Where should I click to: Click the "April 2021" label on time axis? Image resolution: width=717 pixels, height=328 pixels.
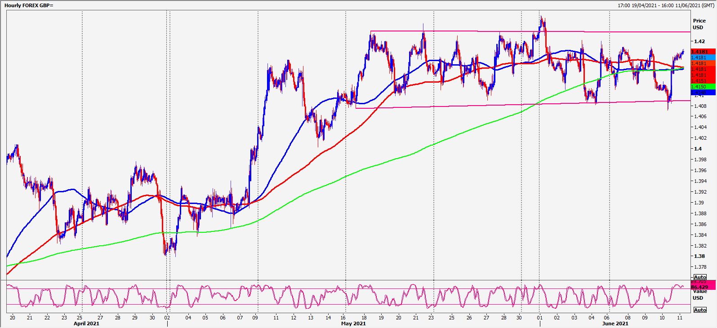coord(86,324)
